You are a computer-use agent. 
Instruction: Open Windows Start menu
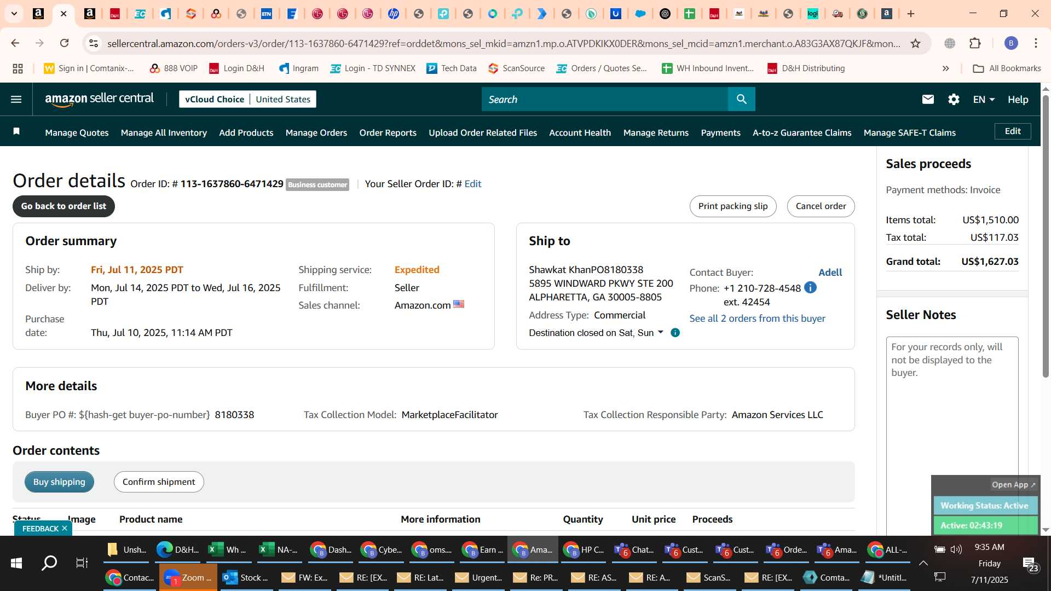click(x=16, y=563)
